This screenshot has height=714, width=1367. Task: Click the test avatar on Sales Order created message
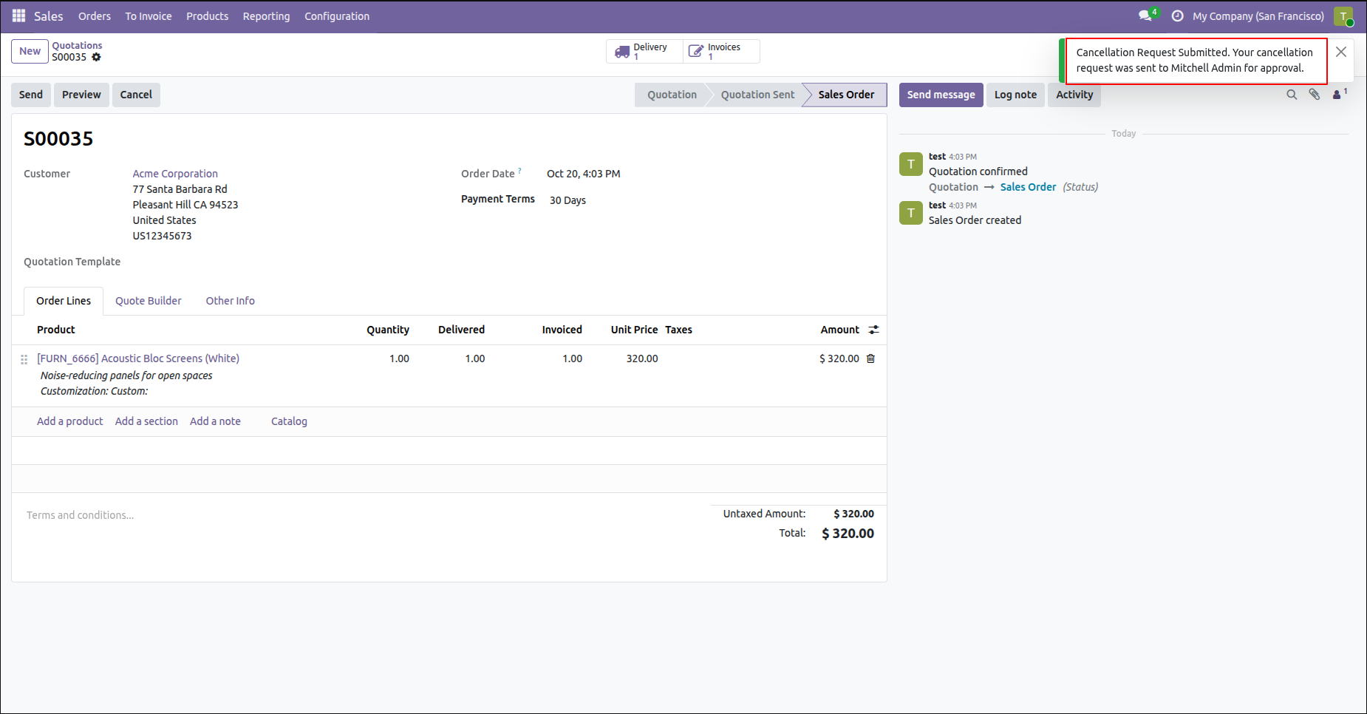pyautogui.click(x=911, y=213)
